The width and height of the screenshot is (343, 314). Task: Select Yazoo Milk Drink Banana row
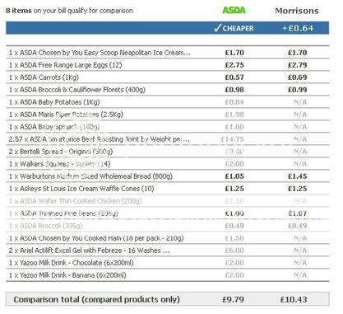168,275
